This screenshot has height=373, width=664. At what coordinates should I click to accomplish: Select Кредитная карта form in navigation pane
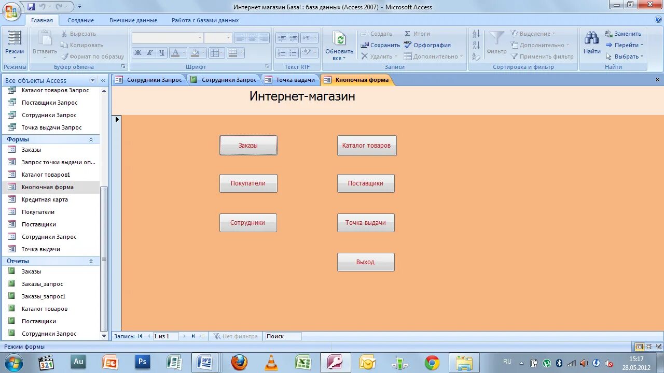(51, 199)
